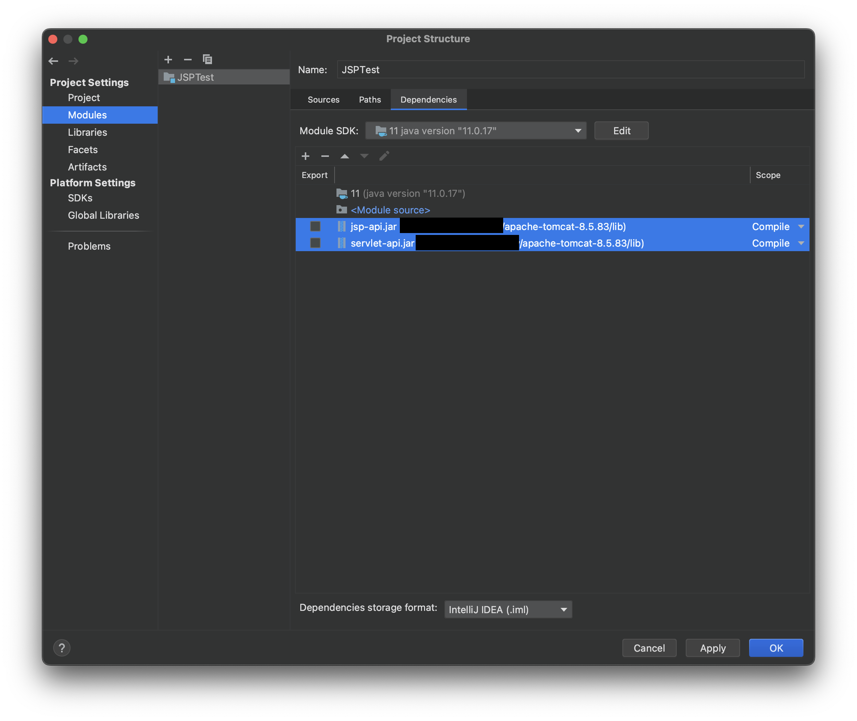Open the help question mark button

coord(62,648)
